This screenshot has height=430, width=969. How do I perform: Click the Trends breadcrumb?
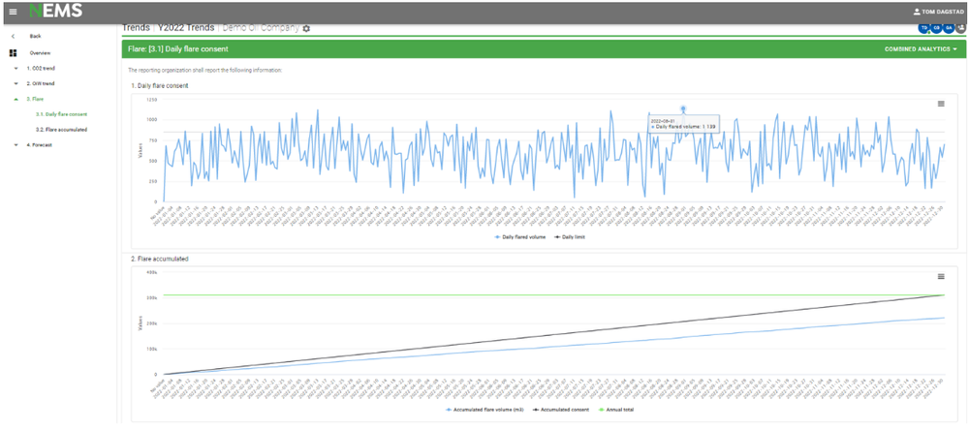[136, 28]
